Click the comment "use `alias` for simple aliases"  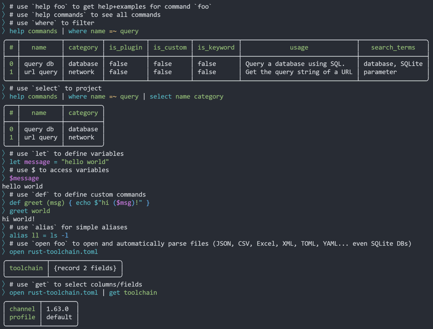(x=68, y=227)
